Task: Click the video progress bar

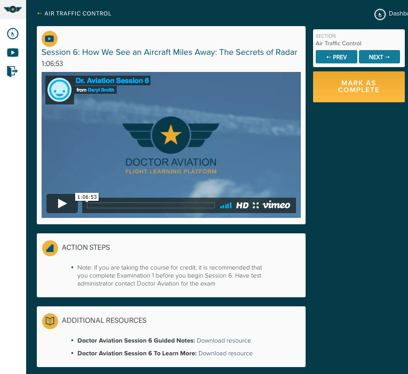Action: click(x=150, y=205)
